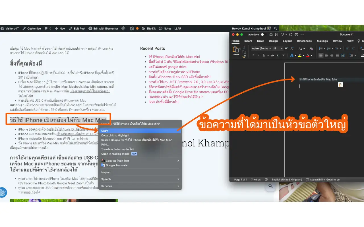Screen dimensions: 364x227
Task: Toggle Subscript formatting
Action: pyautogui.click(x=278, y=55)
